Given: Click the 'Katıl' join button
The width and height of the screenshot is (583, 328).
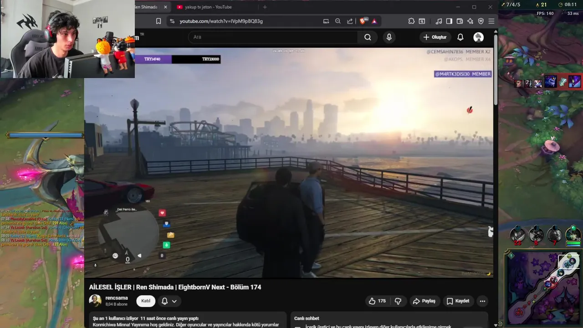Looking at the screenshot, I should click(x=146, y=301).
